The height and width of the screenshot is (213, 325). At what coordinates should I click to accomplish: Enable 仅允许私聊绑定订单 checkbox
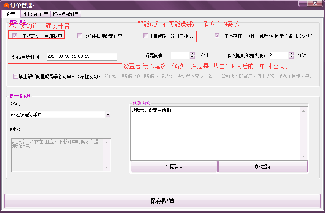click(x=80, y=36)
